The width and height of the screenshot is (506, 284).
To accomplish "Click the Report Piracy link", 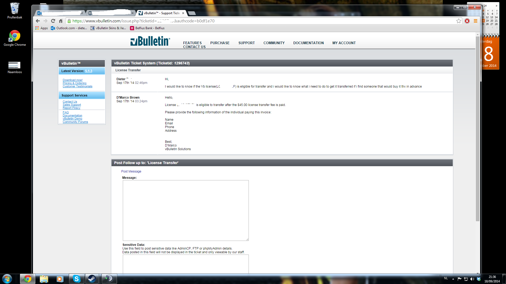I will point(71,108).
